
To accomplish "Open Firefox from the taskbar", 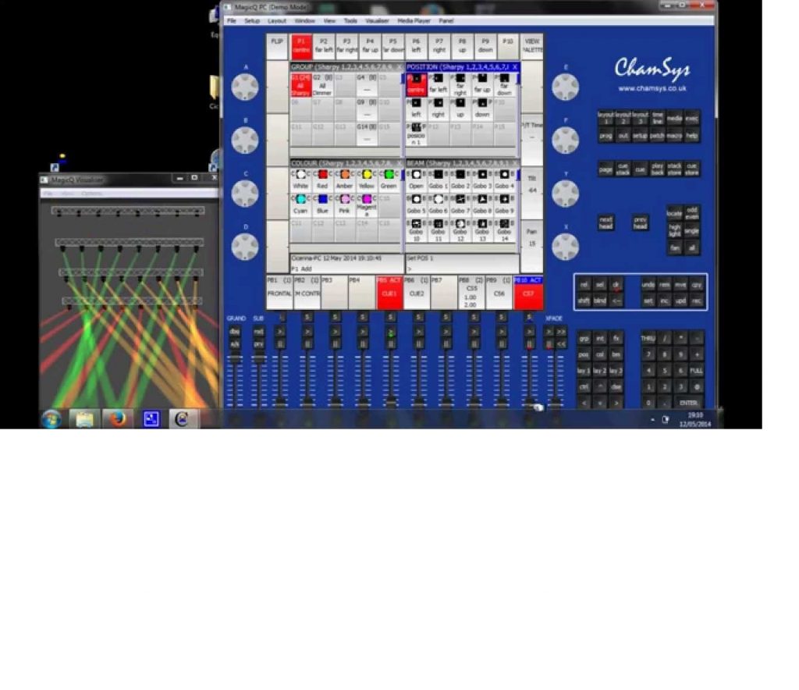I will pyautogui.click(x=118, y=419).
